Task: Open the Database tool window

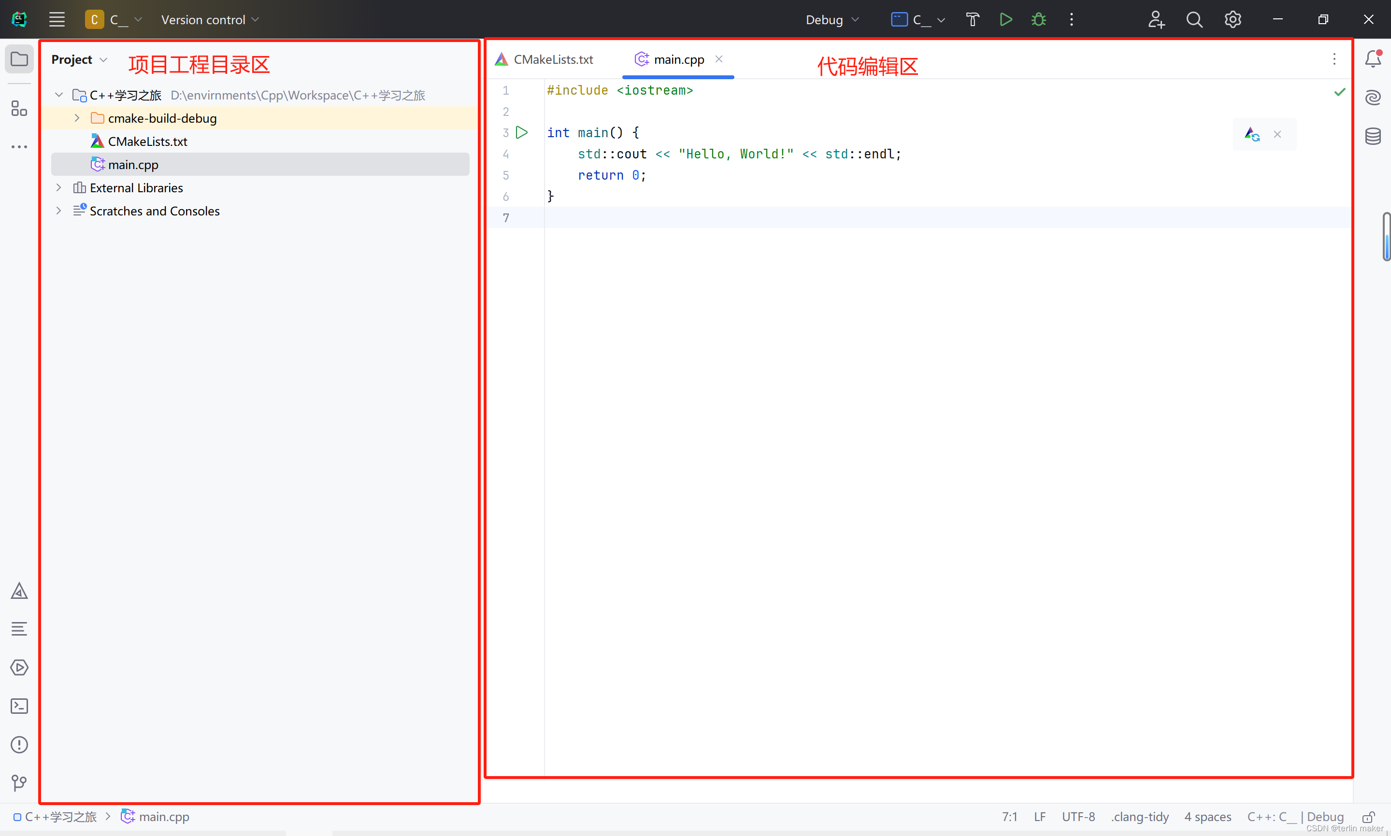Action: pyautogui.click(x=1373, y=136)
